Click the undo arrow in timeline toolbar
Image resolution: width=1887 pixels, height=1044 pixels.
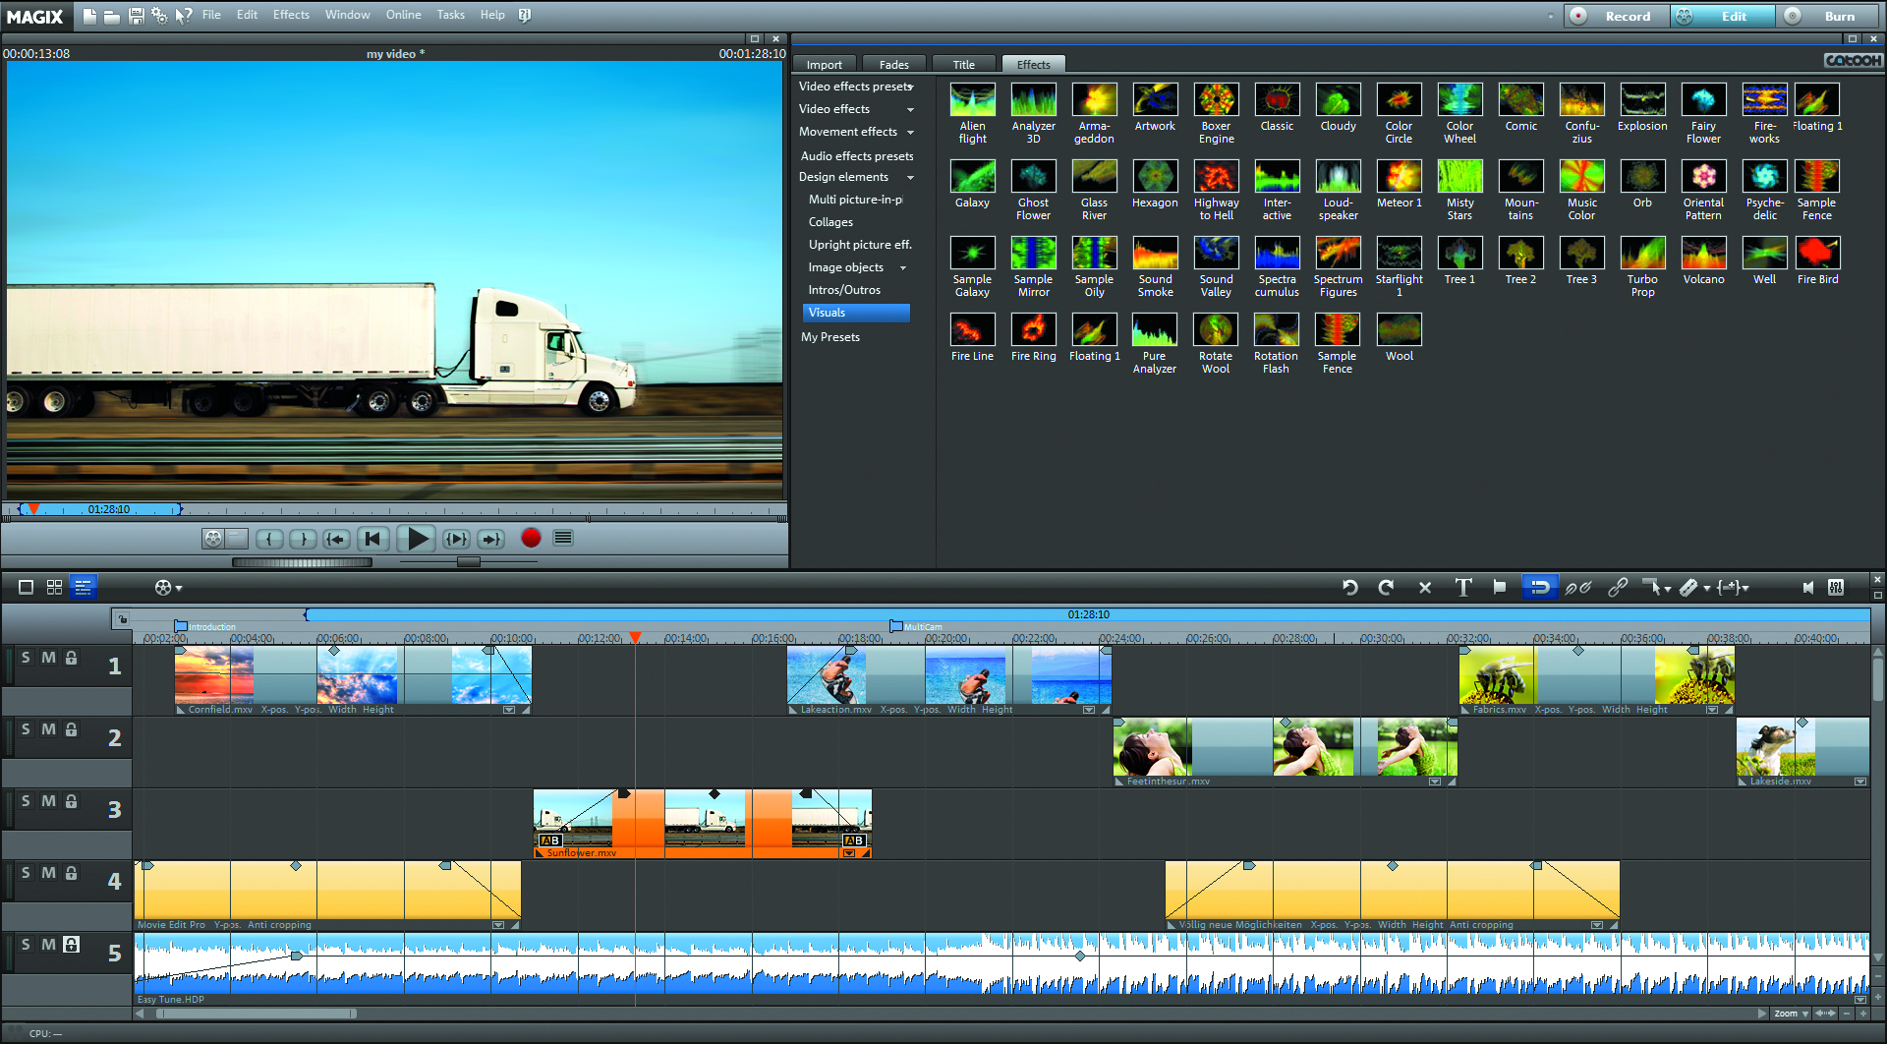tap(1350, 587)
